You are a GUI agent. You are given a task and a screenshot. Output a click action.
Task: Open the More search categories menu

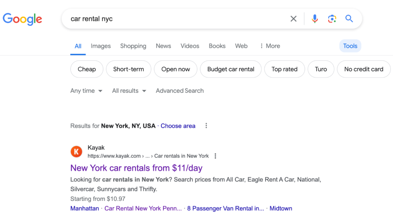pos(270,46)
